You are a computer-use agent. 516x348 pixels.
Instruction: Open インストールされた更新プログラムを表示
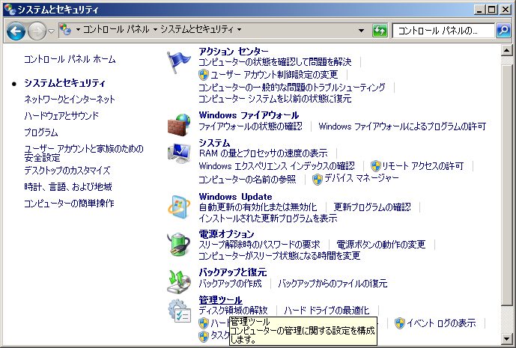268,218
